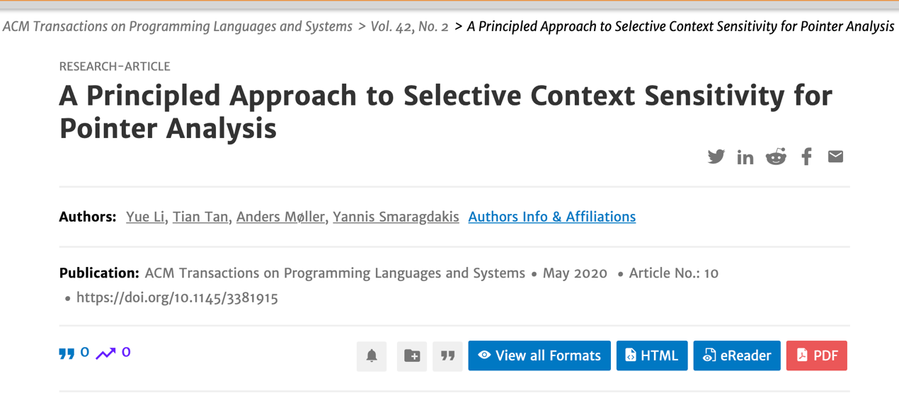The width and height of the screenshot is (899, 398).
Task: Click the gray export citation quote button
Action: [x=448, y=356]
